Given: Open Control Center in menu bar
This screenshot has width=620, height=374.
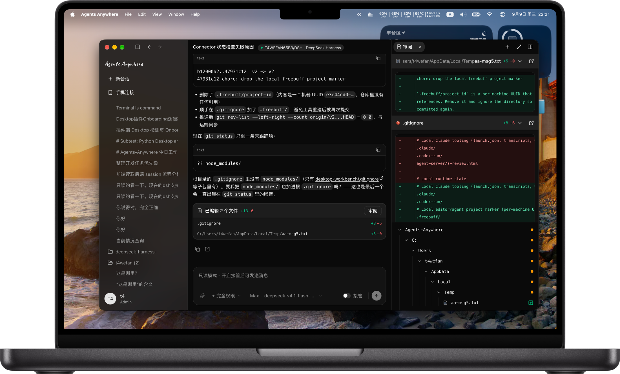Looking at the screenshot, I should coord(502,14).
